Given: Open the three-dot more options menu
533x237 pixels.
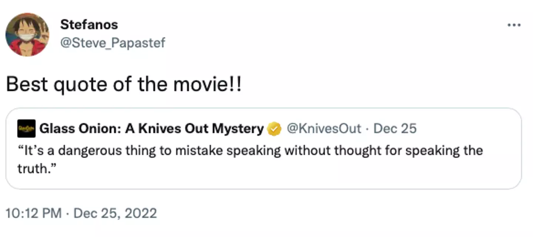Looking at the screenshot, I should pos(514,25).
